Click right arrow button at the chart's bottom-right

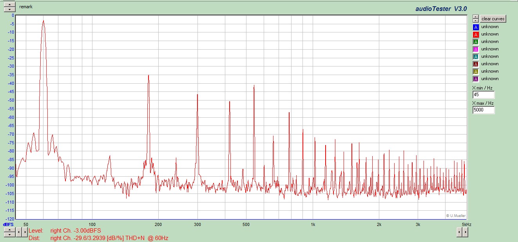pyautogui.click(x=465, y=232)
